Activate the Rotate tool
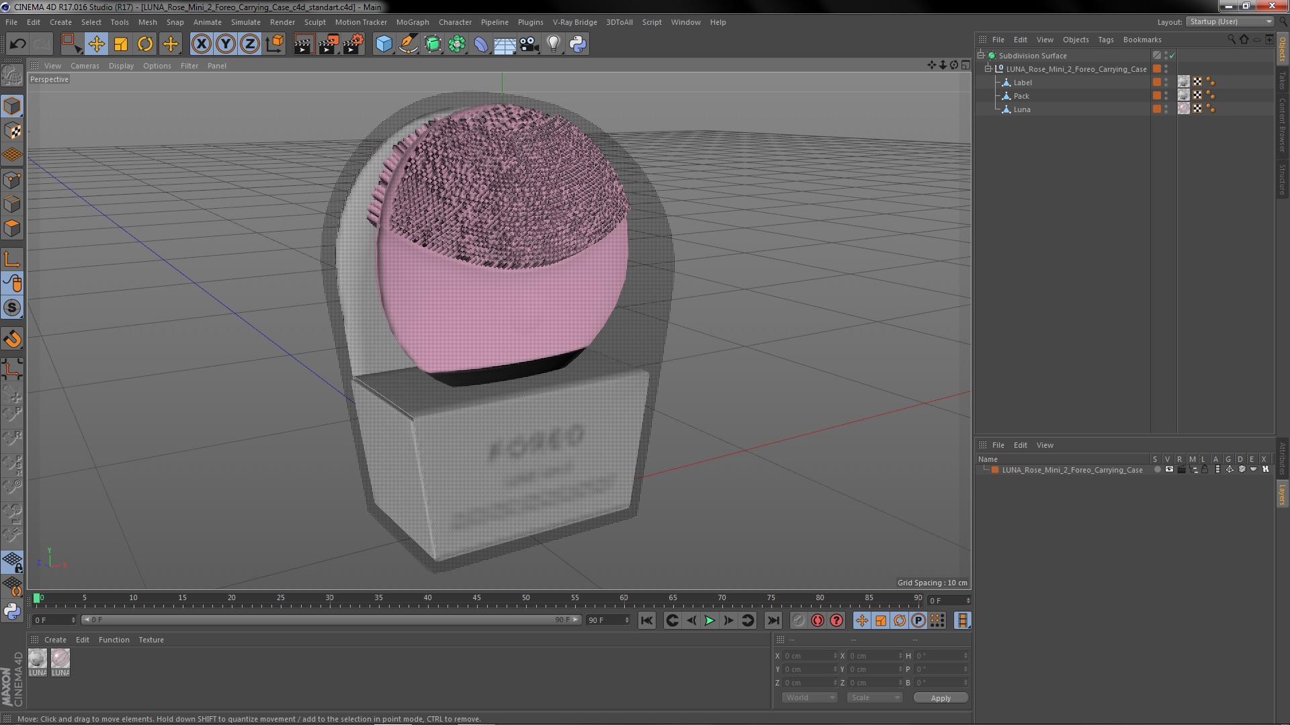Viewport: 1290px width, 725px height. click(x=145, y=44)
